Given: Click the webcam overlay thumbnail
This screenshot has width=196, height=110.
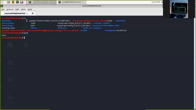Looking at the screenshot, I should click(x=179, y=9).
